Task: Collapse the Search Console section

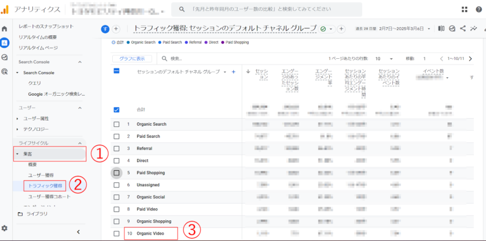Action: (80, 62)
